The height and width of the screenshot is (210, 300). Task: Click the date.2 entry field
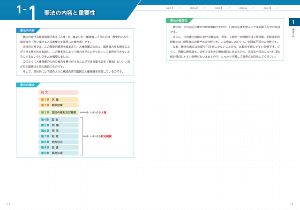(198, 8)
